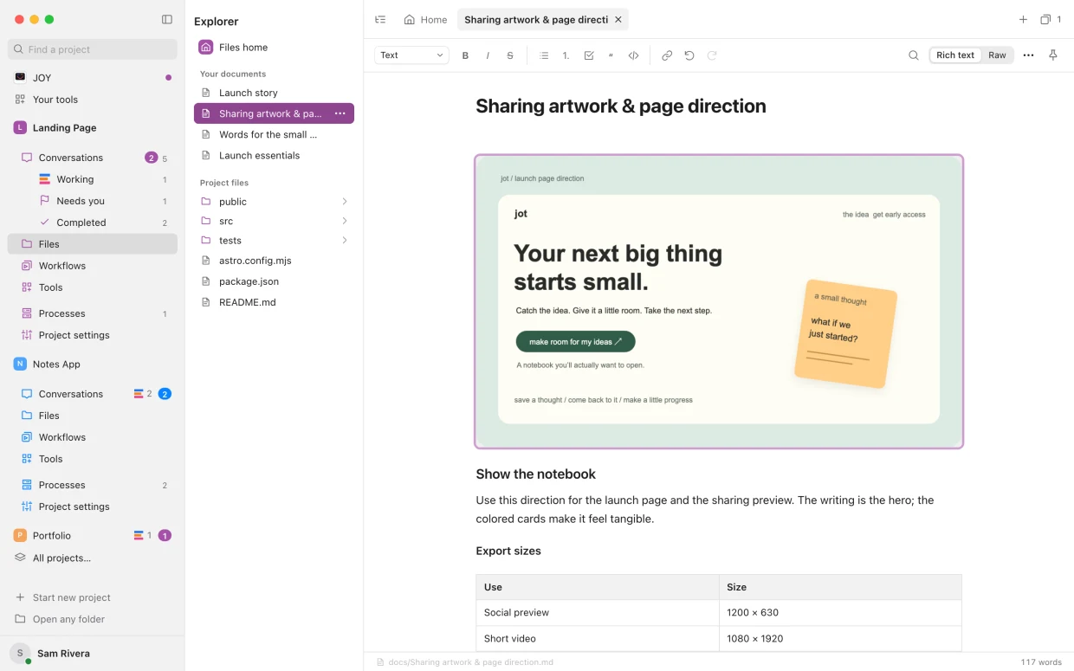Click the 117 words status entry
1074x671 pixels.
click(1041, 662)
